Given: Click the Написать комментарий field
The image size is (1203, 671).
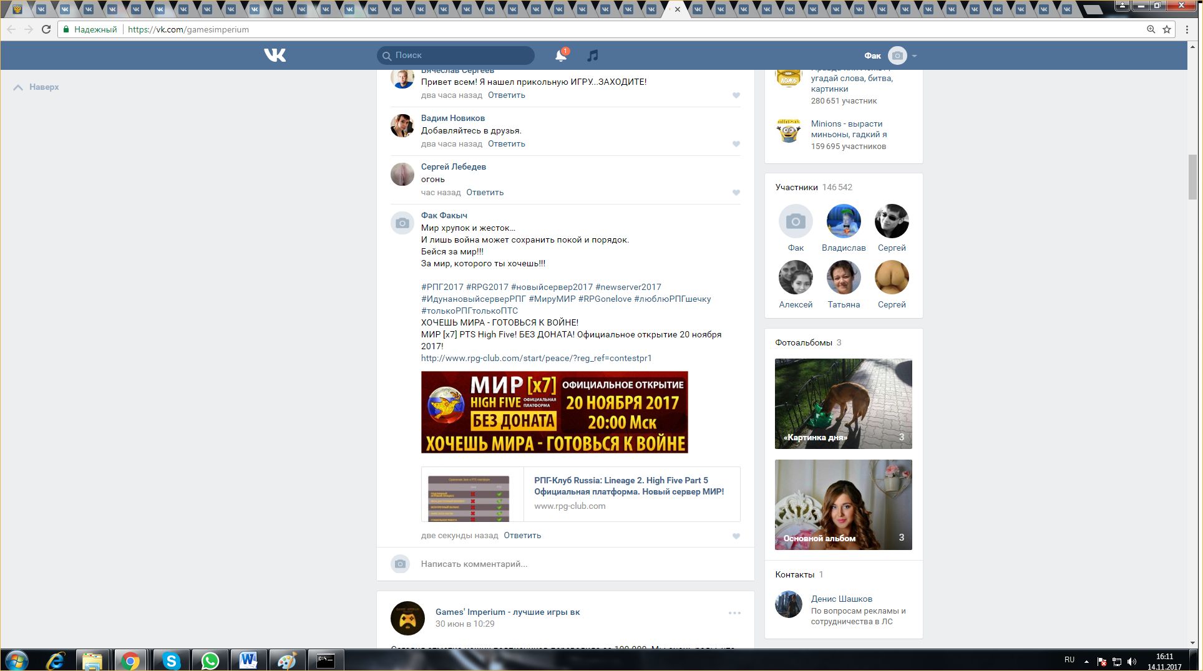Looking at the screenshot, I should [x=474, y=564].
